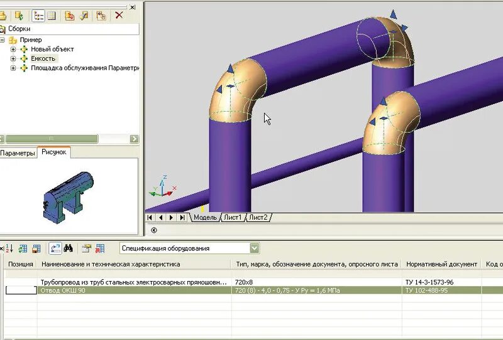
Task: Collapse the Пример tree node
Action: click(x=3, y=40)
